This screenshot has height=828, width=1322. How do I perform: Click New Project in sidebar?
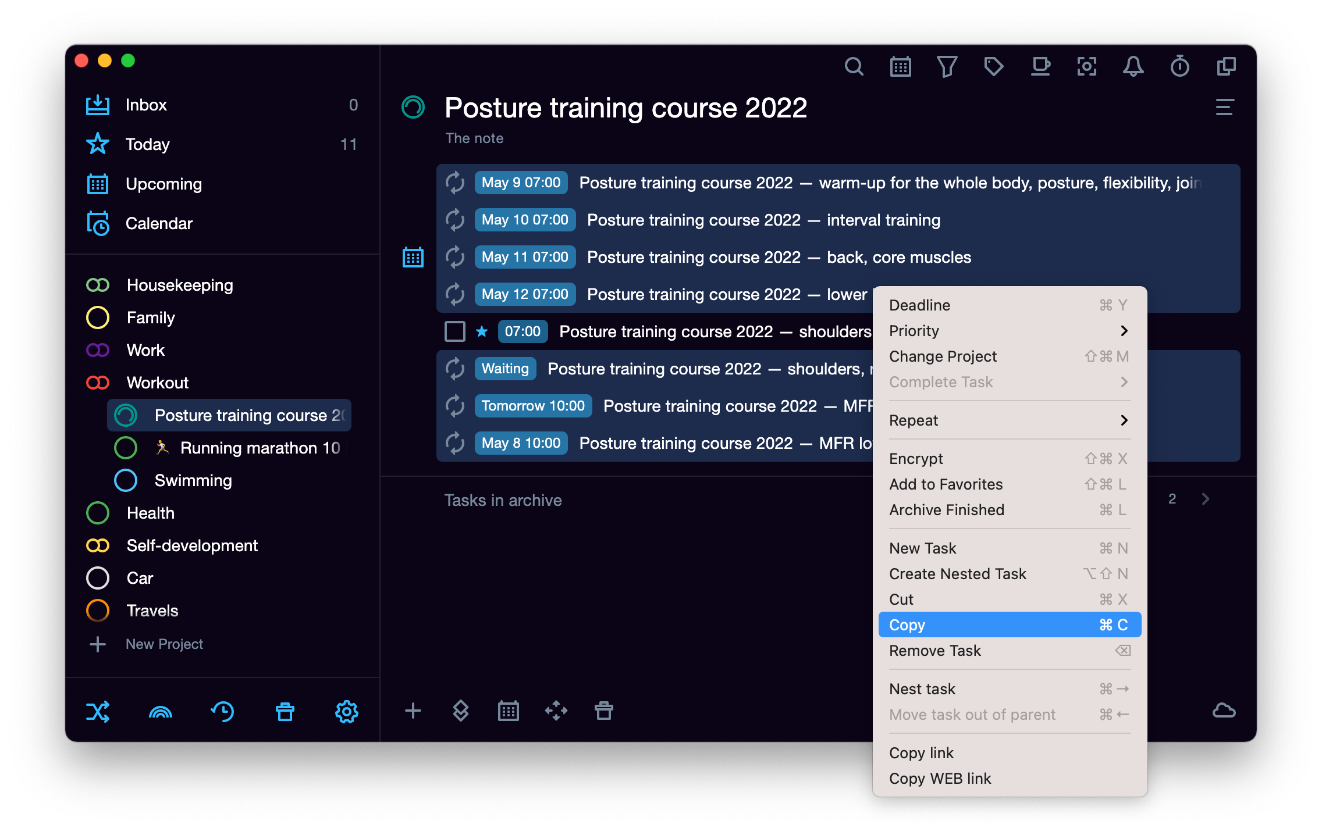164,644
